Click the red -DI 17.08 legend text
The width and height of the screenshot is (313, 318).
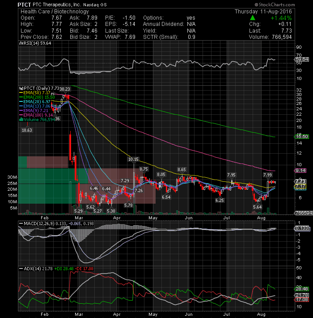tap(84, 269)
